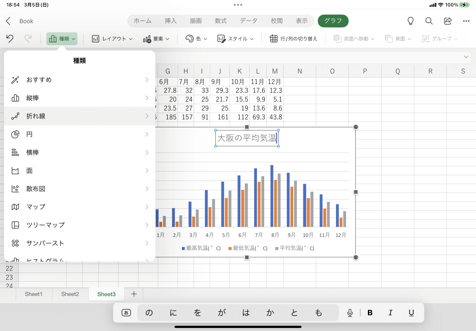The height and width of the screenshot is (331, 476).
Task: Add a new sheet with plus button
Action: point(134,294)
